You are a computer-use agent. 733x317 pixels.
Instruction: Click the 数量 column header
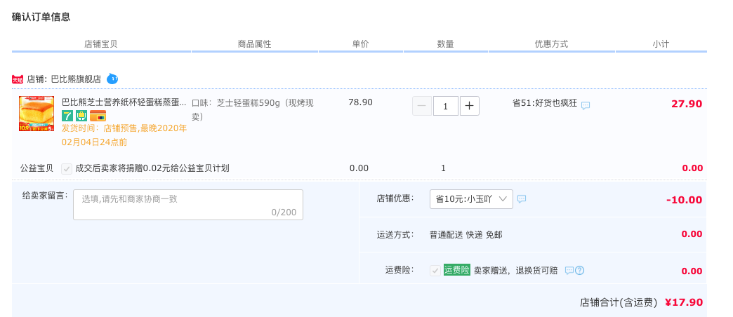pyautogui.click(x=446, y=44)
